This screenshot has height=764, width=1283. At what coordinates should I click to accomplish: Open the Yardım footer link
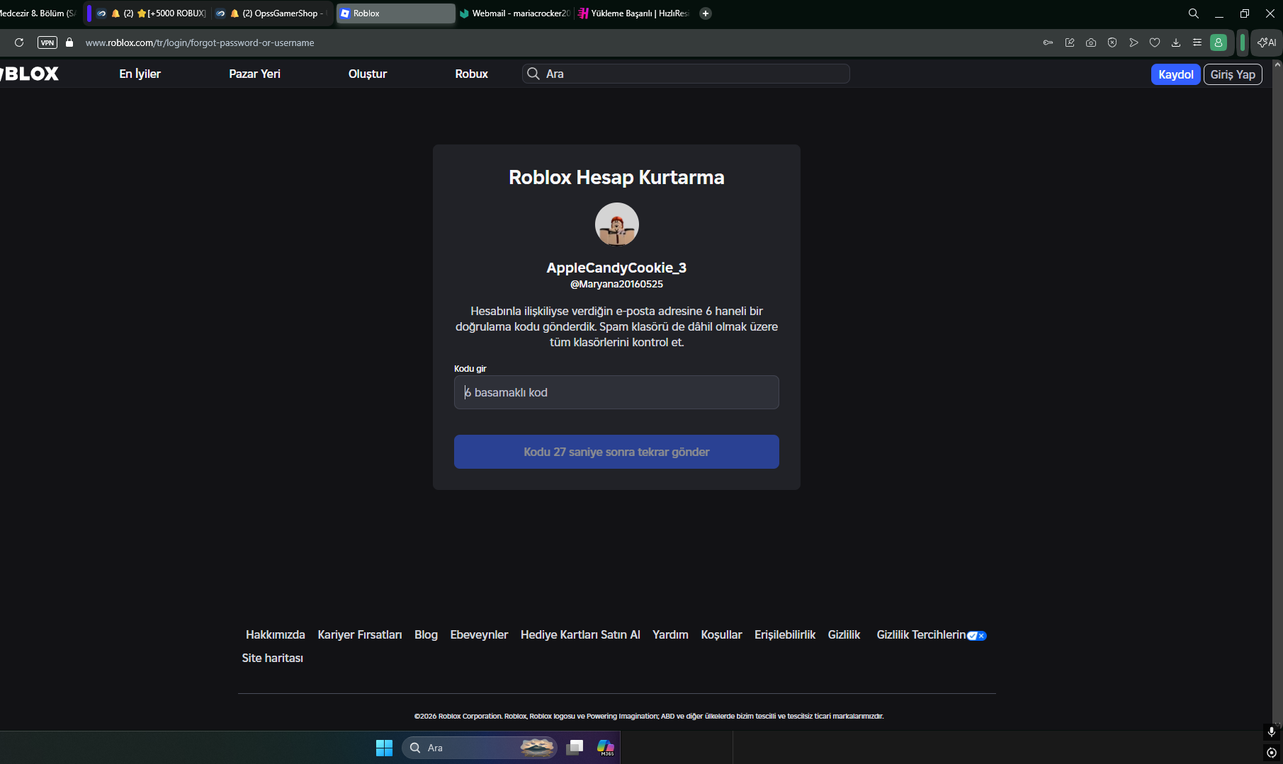pyautogui.click(x=670, y=634)
